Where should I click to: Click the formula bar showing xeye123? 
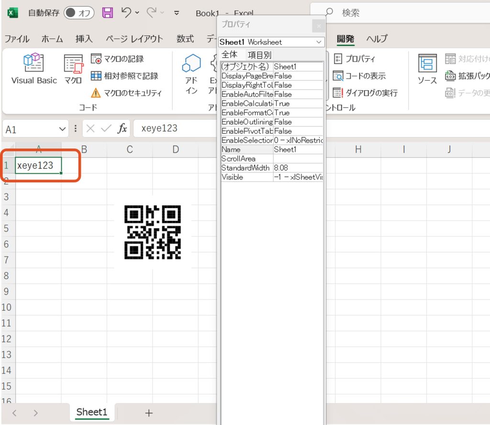(x=175, y=128)
